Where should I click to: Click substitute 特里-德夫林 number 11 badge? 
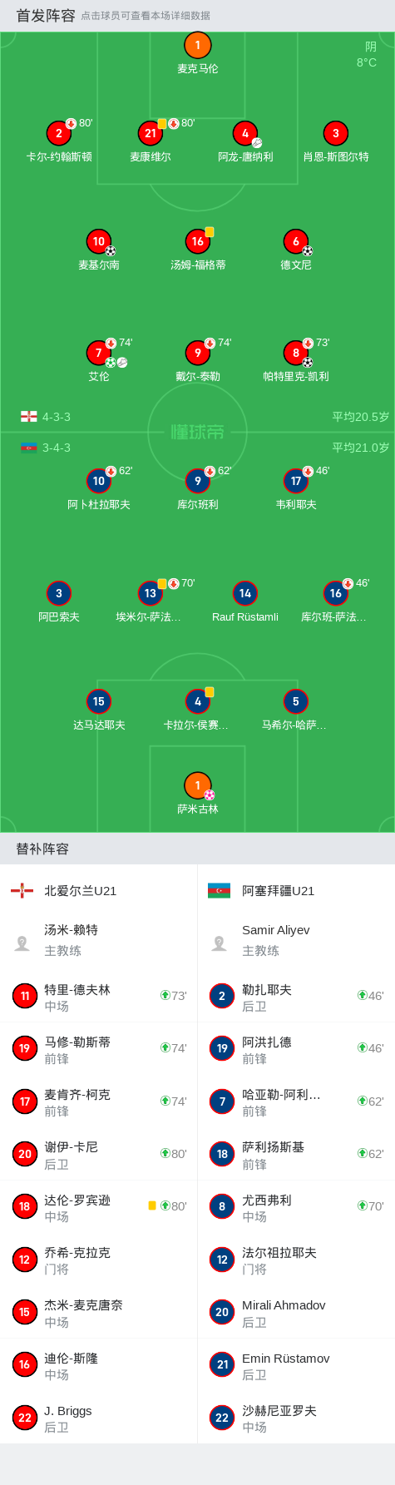tap(25, 996)
